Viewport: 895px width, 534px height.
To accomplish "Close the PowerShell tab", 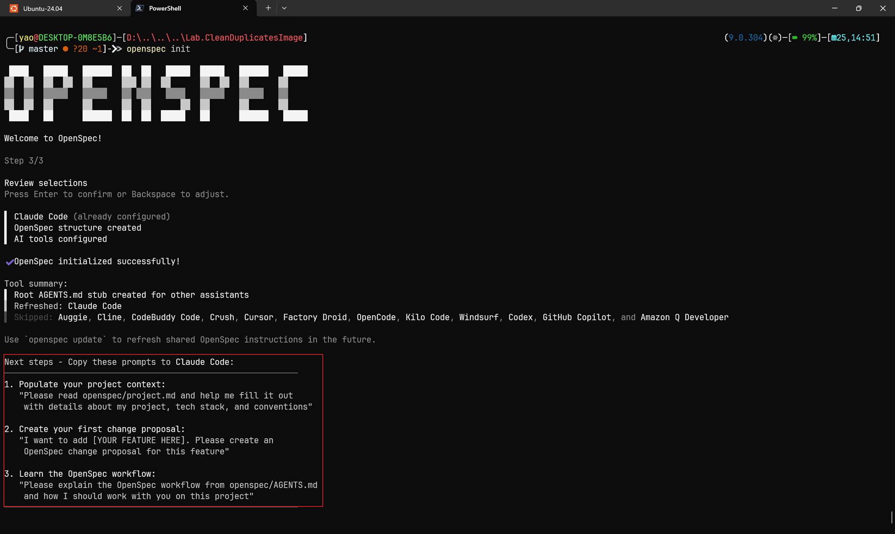I will tap(245, 8).
